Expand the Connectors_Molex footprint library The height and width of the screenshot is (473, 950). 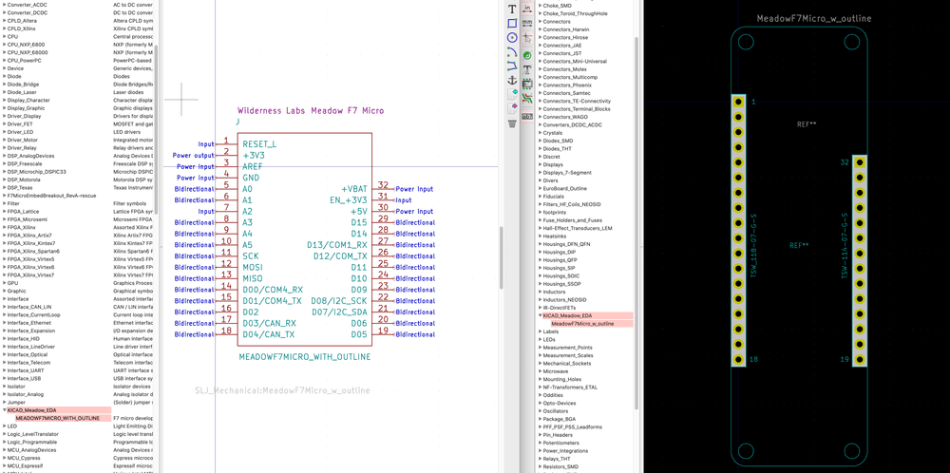click(541, 69)
